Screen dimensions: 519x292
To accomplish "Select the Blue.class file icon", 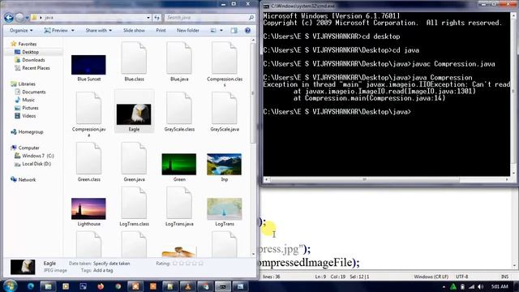I will [x=134, y=58].
